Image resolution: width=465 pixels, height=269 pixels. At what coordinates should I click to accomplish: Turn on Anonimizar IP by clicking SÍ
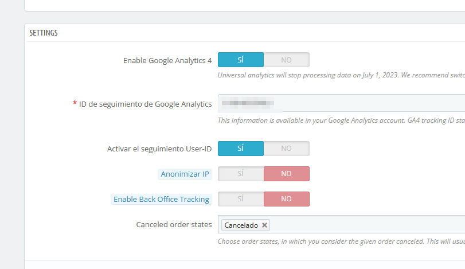241,174
